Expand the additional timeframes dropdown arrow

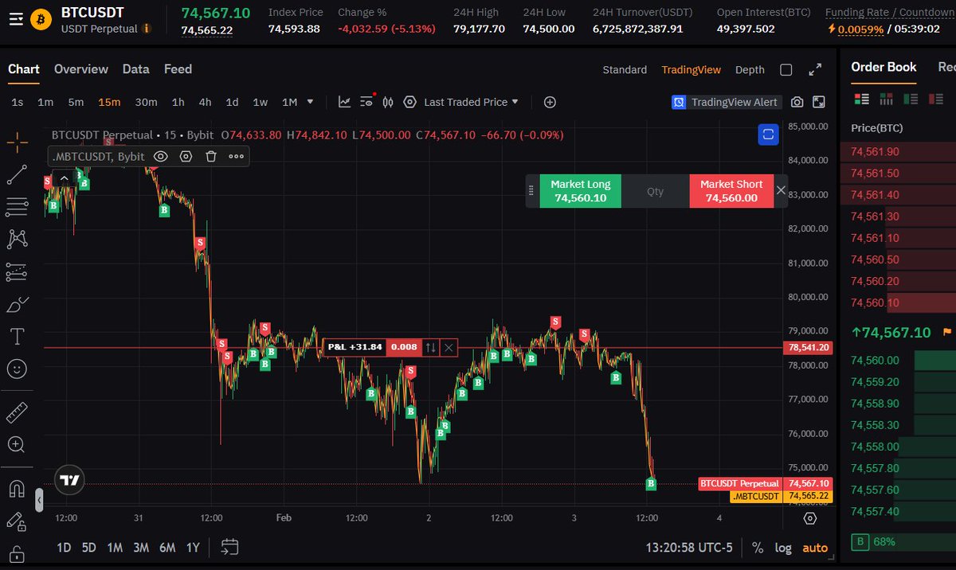tap(310, 102)
